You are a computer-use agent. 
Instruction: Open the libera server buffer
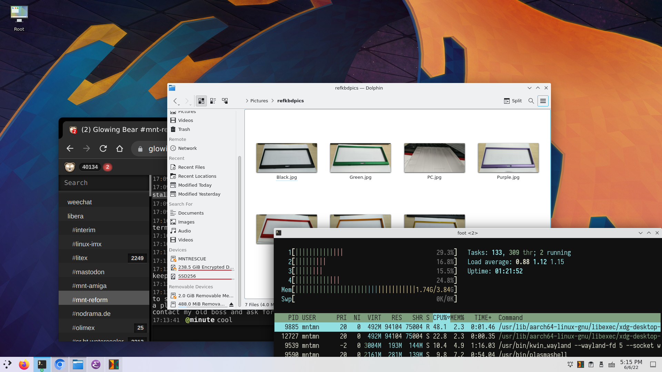pyautogui.click(x=104, y=216)
